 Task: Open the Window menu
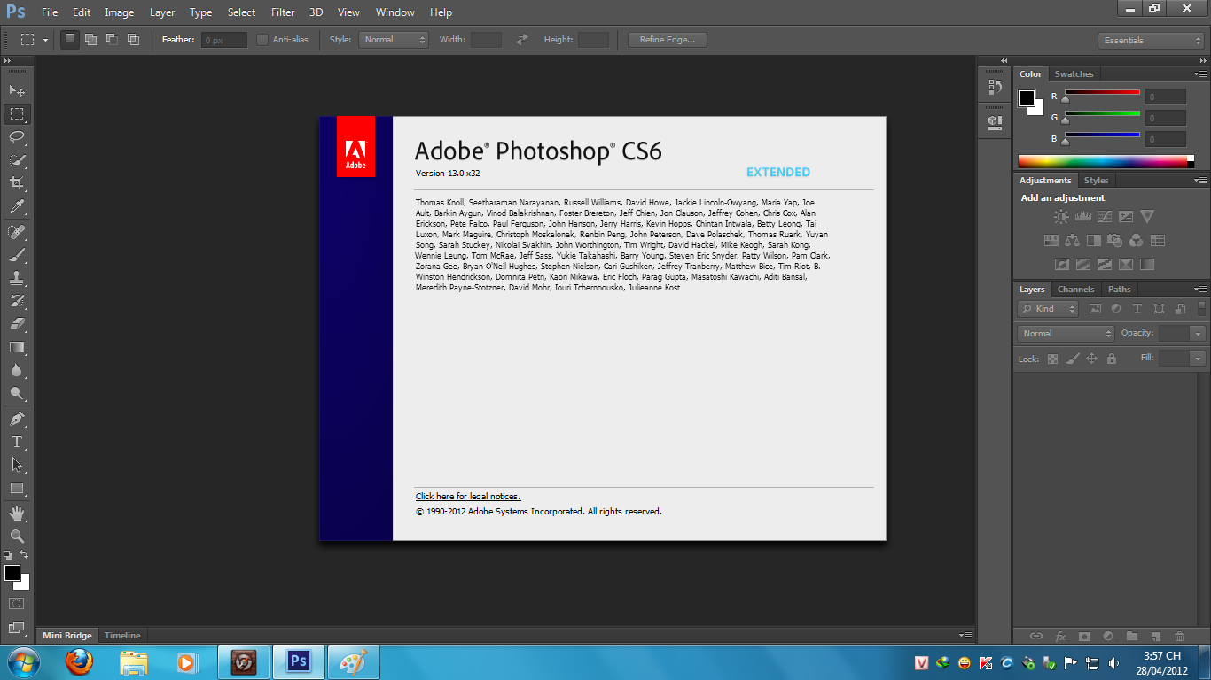click(x=395, y=12)
